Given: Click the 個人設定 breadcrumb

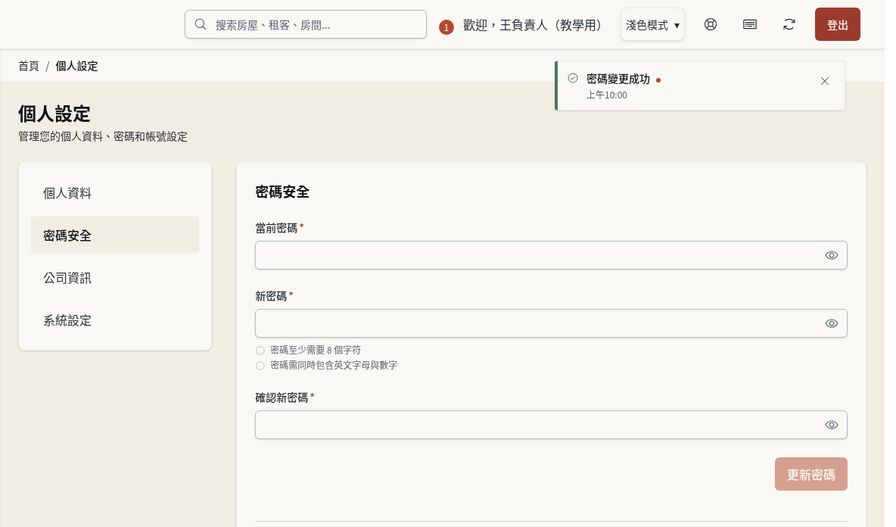Looking at the screenshot, I should (x=76, y=67).
